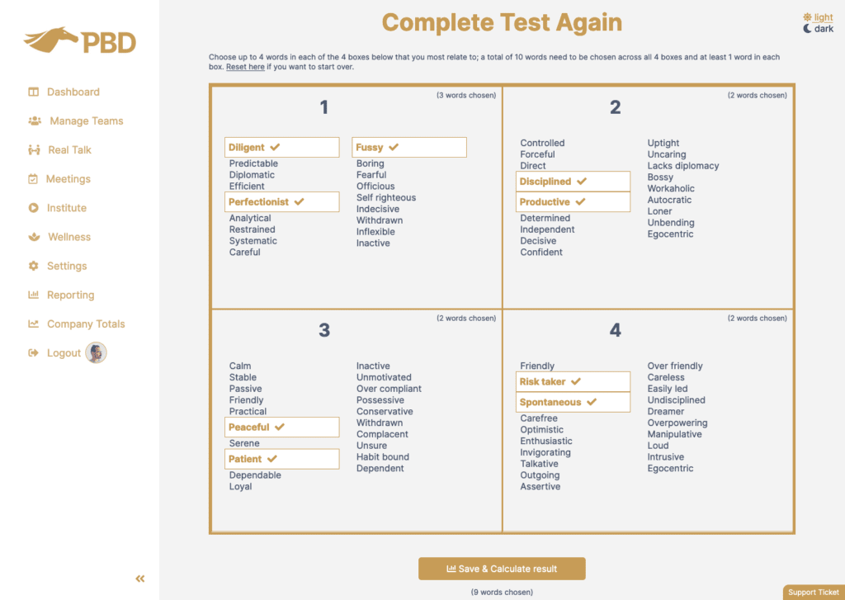Click the Dashboard sidebar icon

point(34,92)
